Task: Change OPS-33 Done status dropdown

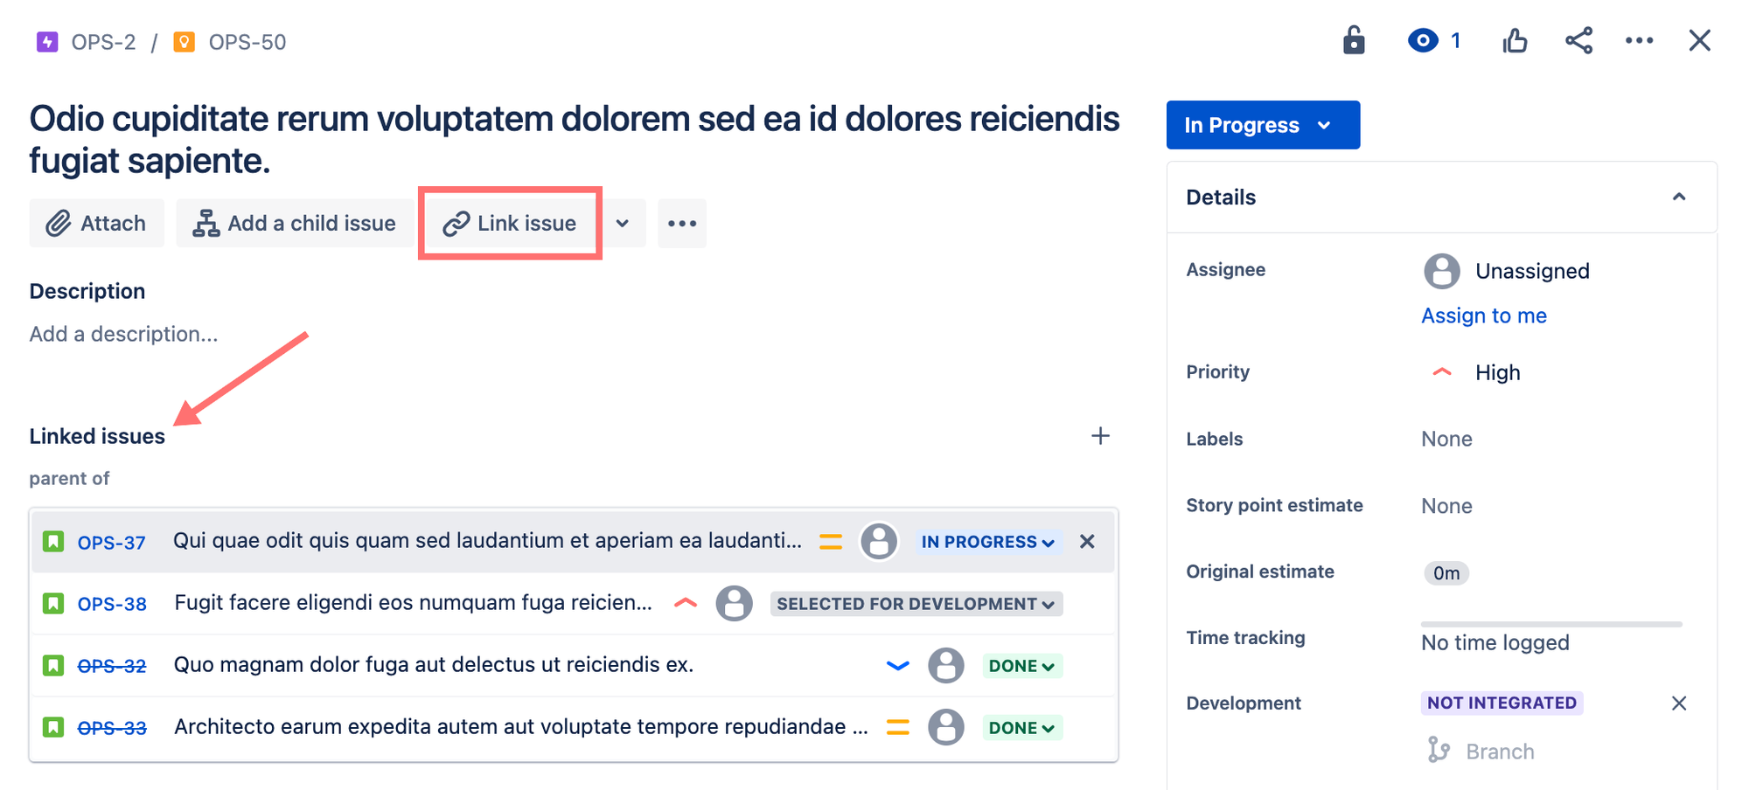Action: pos(1022,728)
